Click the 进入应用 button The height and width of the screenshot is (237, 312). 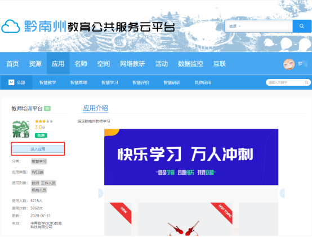point(38,149)
